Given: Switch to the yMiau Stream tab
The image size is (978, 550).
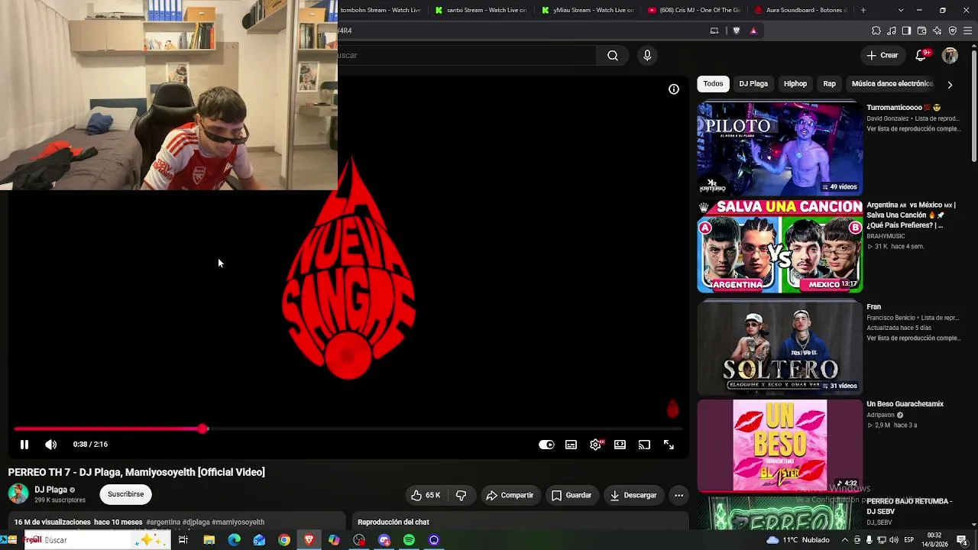Looking at the screenshot, I should 587,10.
